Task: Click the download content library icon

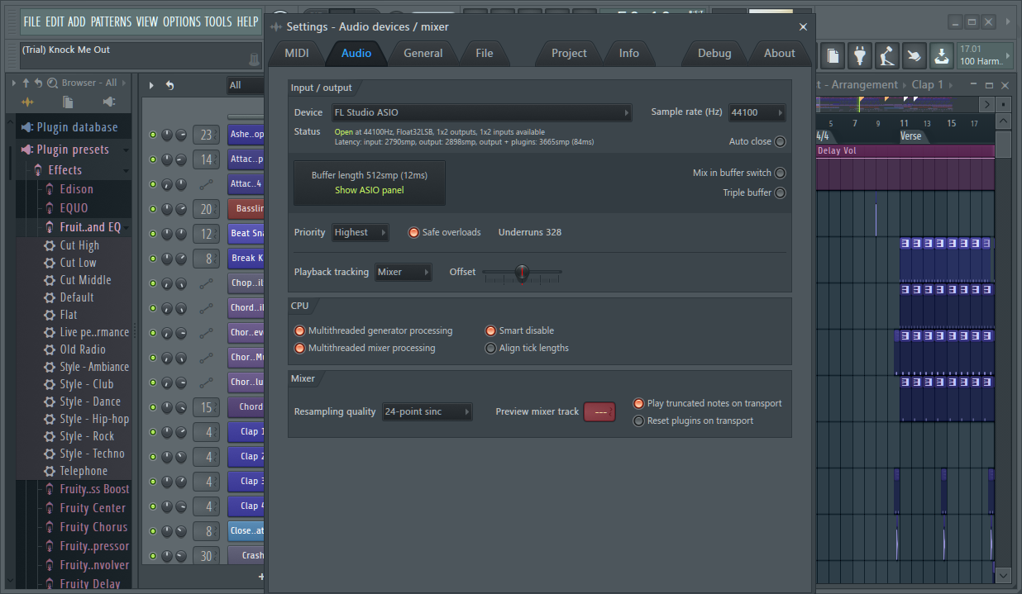Action: [x=941, y=55]
